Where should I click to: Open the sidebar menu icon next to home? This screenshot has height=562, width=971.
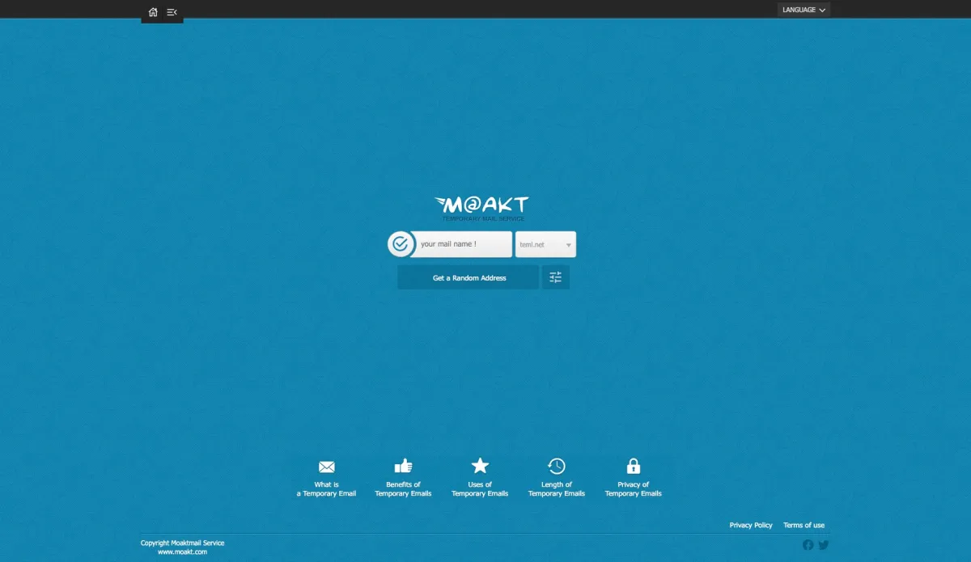pyautogui.click(x=171, y=12)
